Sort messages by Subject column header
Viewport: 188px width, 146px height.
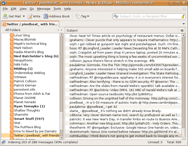[122, 30]
